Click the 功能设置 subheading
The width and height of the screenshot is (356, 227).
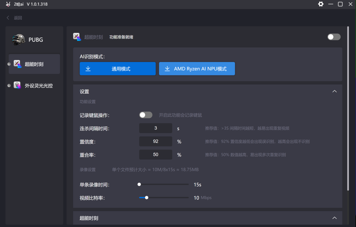(x=88, y=102)
